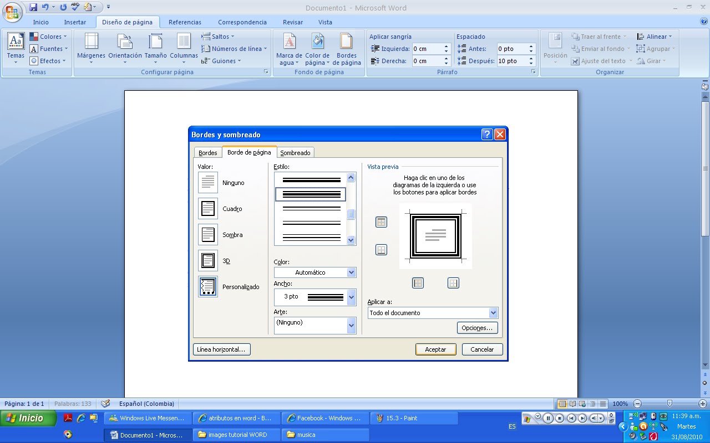Open the Arte dropdown
The image size is (710, 443).
coord(351,325)
